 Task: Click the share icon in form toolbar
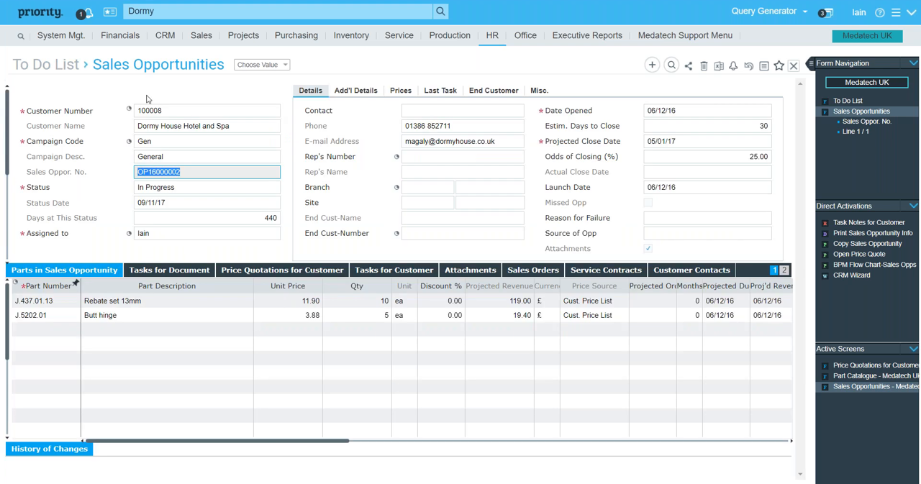click(689, 66)
